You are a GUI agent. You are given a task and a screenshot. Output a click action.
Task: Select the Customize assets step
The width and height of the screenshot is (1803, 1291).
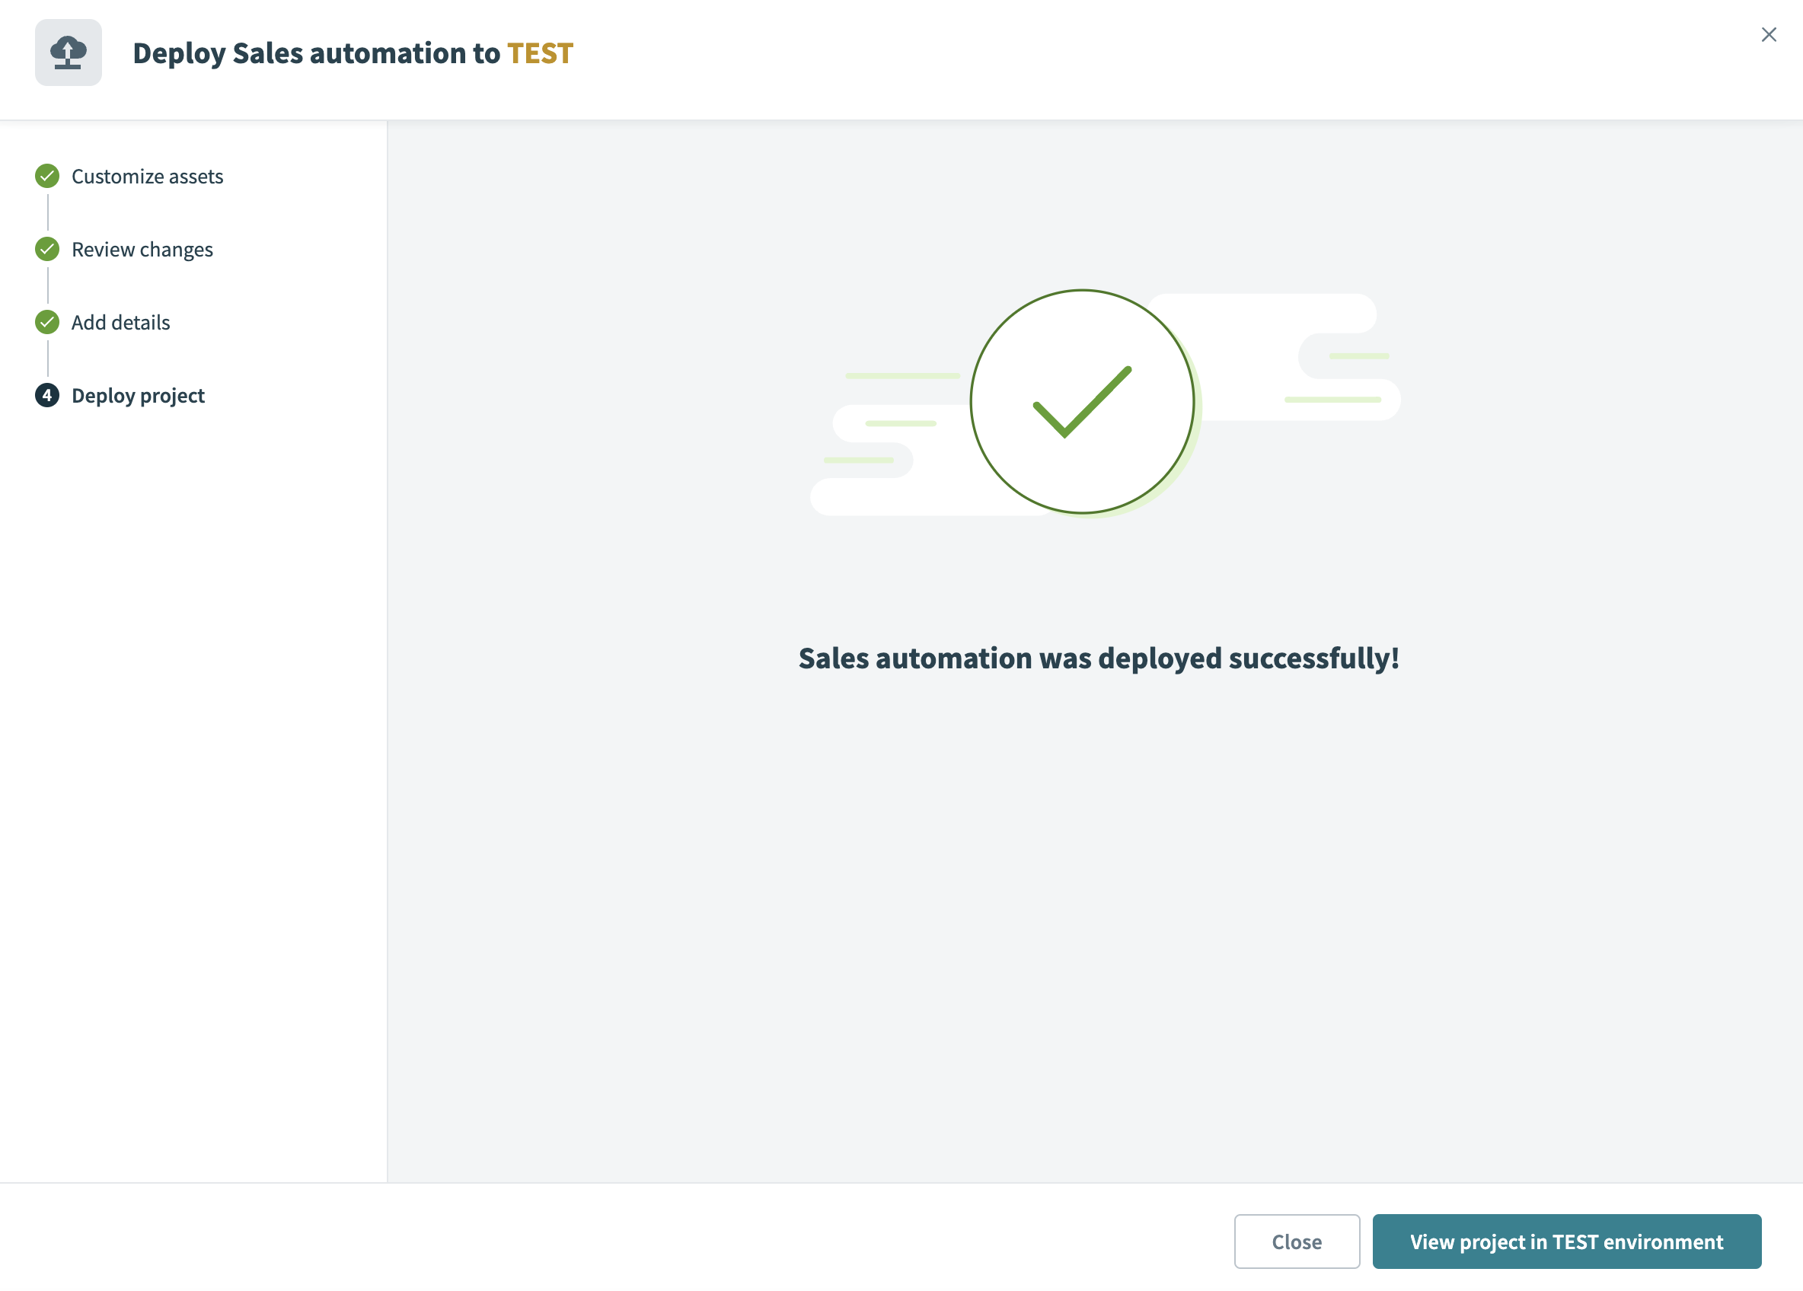point(147,176)
